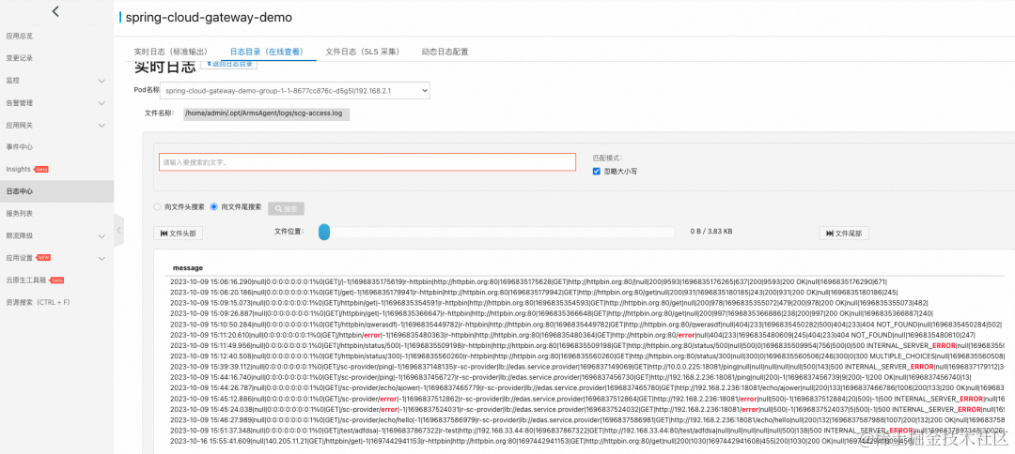Click the scg-access.log file path
1015x454 pixels.
(x=267, y=114)
